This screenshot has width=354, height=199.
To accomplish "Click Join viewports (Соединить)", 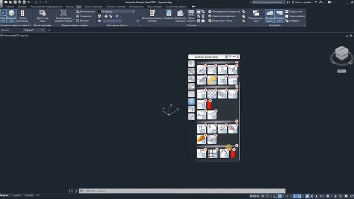I will coord(84,16).
